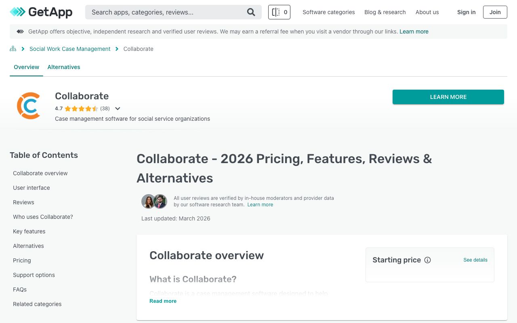Open Learn more about verified reviews
The height and width of the screenshot is (323, 517).
point(260,205)
